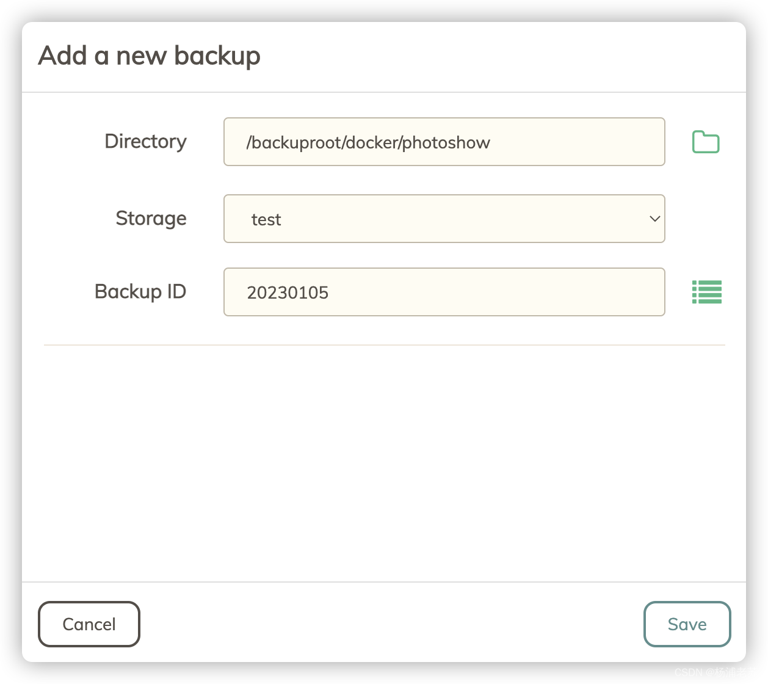Open the folder browser for Directory
This screenshot has width=768, height=684.
tap(706, 142)
